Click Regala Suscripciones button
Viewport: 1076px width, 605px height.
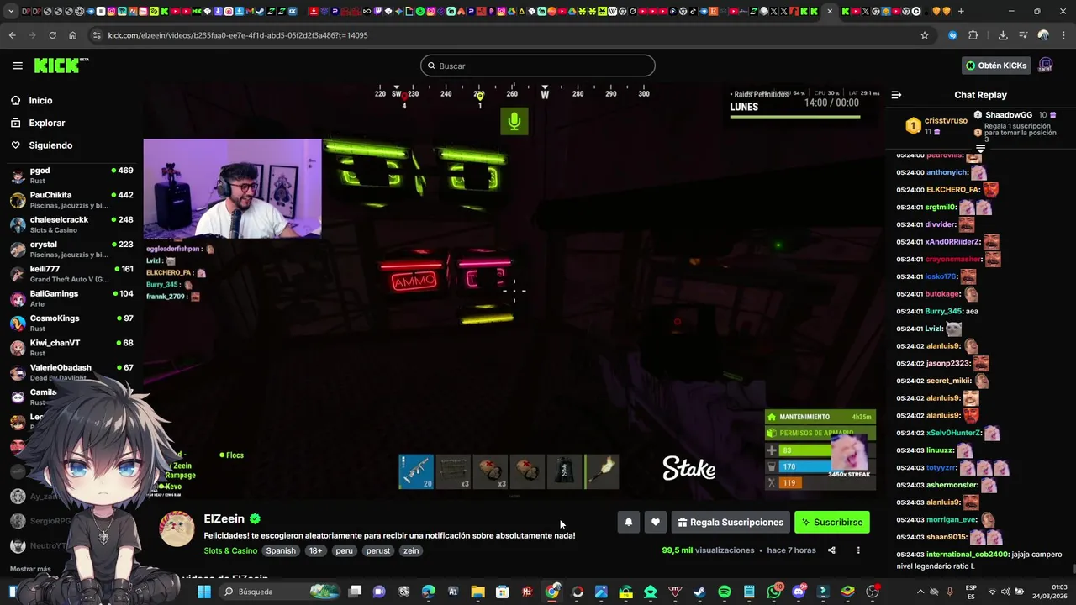[731, 522]
